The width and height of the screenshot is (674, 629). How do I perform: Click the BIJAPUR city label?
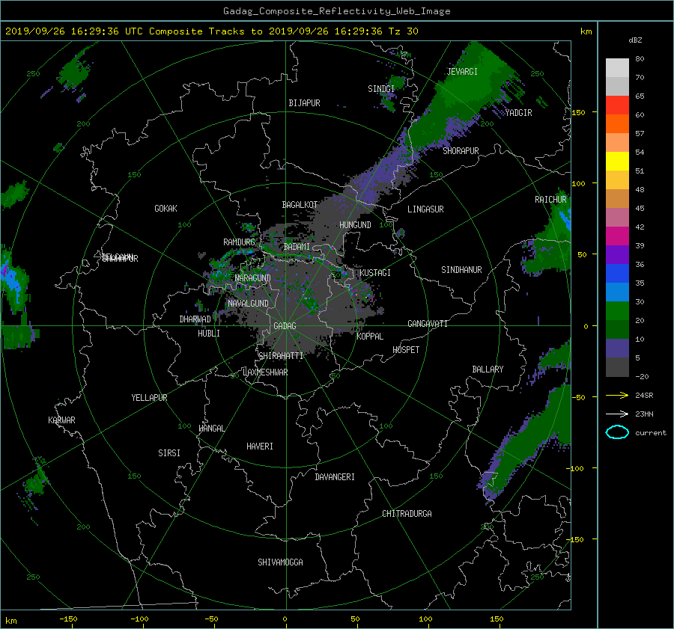coord(304,103)
